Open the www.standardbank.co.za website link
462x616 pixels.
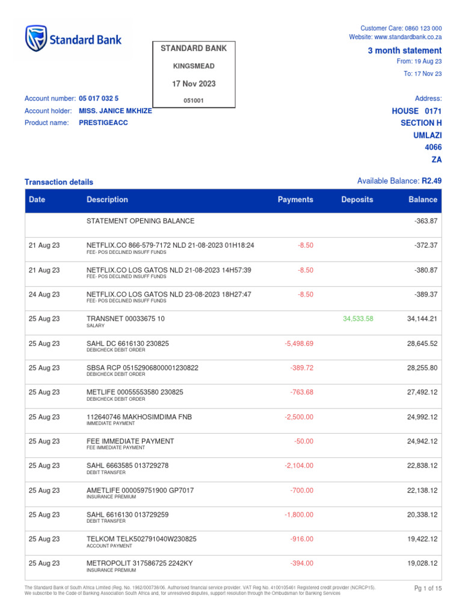pyautogui.click(x=408, y=37)
